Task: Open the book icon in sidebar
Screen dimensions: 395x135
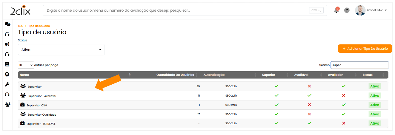Action: click(7, 64)
